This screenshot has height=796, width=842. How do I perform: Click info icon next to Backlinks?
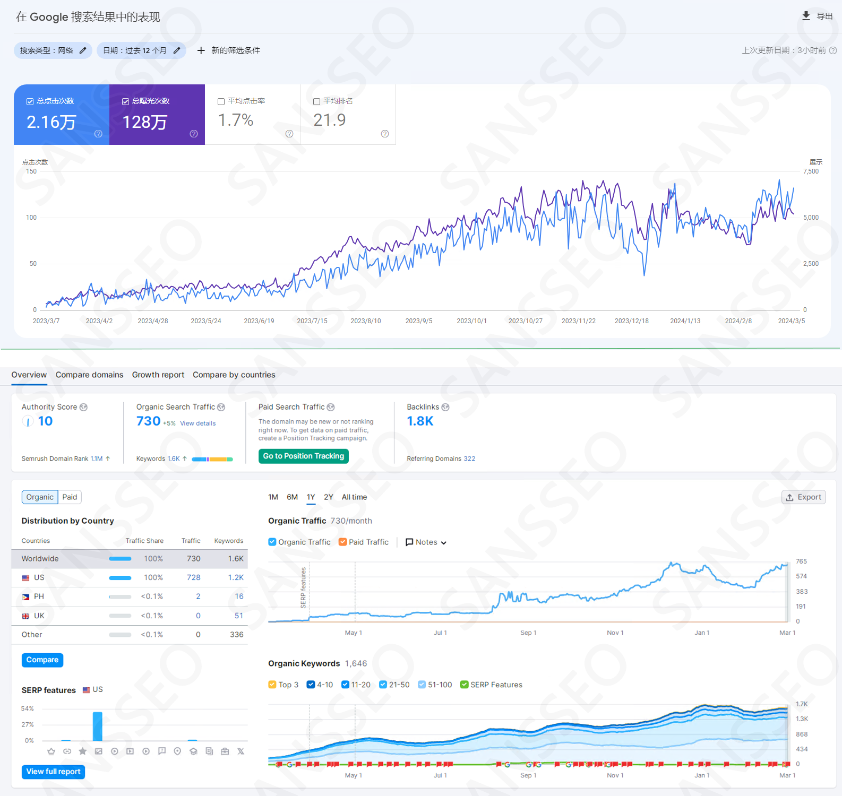tap(445, 407)
